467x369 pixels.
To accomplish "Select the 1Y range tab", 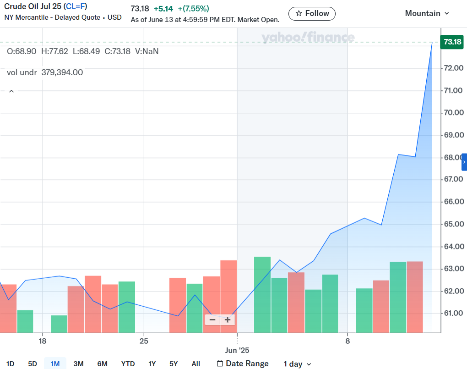I will click(x=152, y=363).
